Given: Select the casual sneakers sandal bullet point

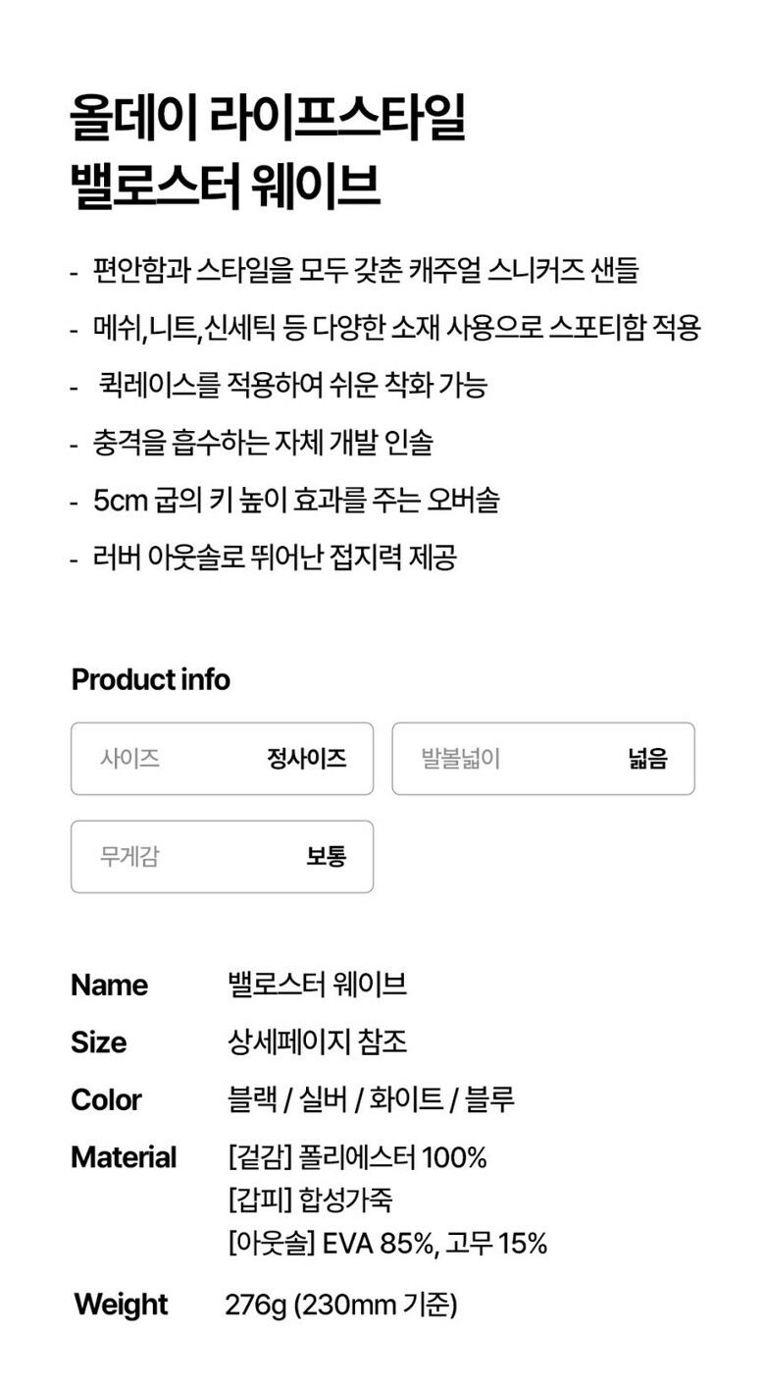Looking at the screenshot, I should [365, 269].
